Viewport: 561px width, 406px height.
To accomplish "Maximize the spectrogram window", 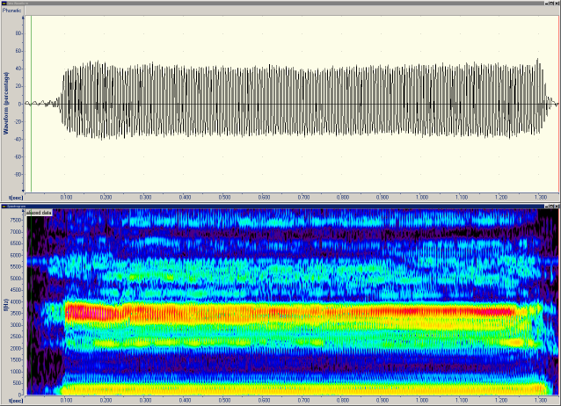I will click(x=551, y=207).
